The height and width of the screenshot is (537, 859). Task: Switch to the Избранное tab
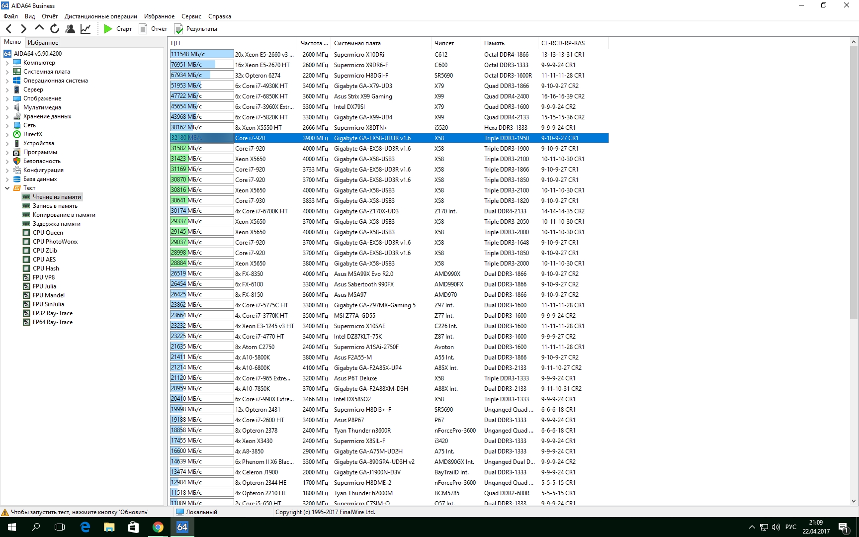tap(43, 43)
